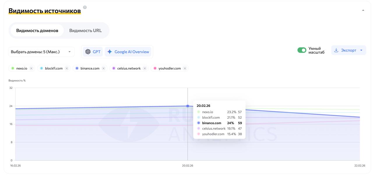Remove blockfi.com domain chip with X
Screen dimensions: 373x177
(67, 69)
